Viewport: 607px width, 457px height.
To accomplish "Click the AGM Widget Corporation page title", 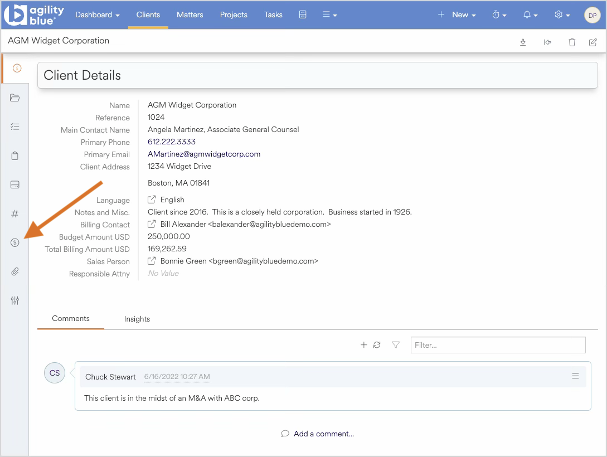I will pos(59,41).
